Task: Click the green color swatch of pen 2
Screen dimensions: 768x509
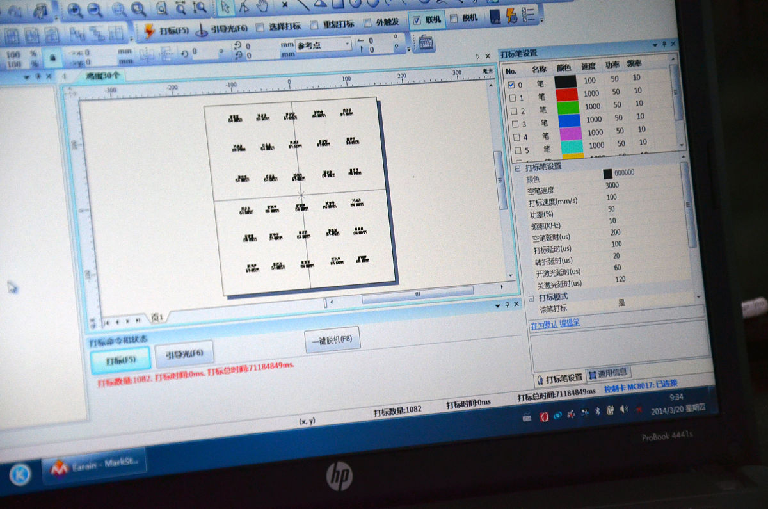Action: tap(566, 107)
